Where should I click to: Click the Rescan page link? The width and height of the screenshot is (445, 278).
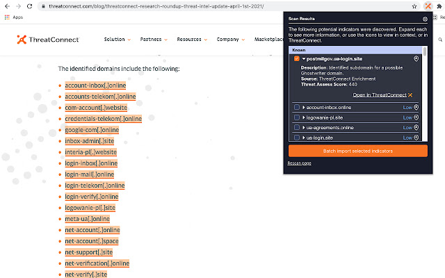pyautogui.click(x=299, y=163)
